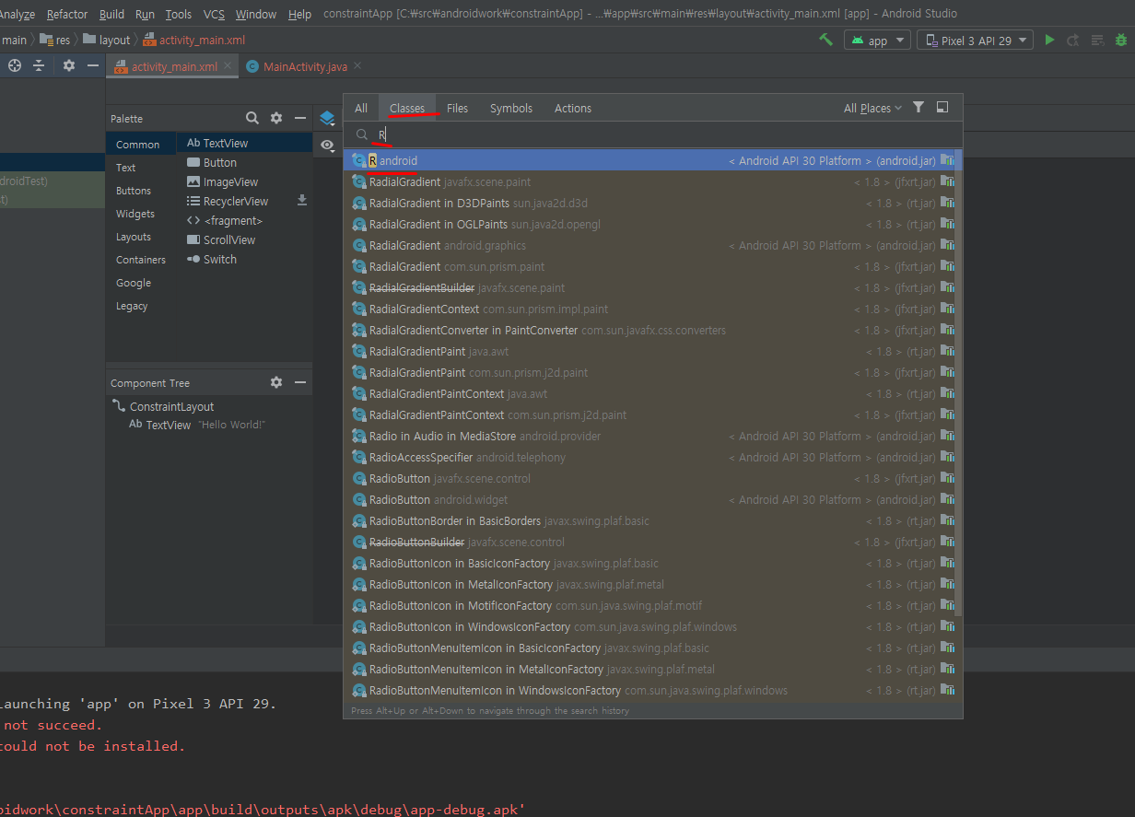
Task: Click the layout breadcrumb folder
Action: click(x=106, y=40)
